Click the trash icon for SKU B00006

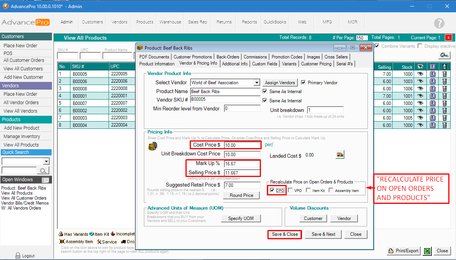pos(444,81)
